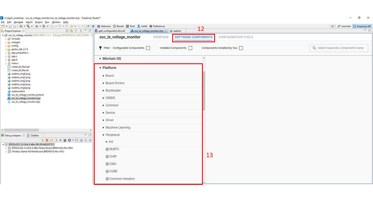Expand Board Drivers subcategory
373x210 pixels.
(x=103, y=83)
